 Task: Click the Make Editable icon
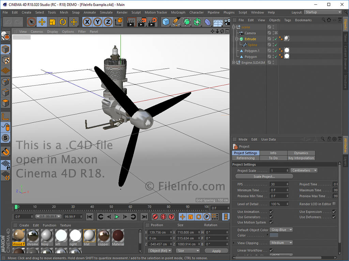pyautogui.click(x=5, y=36)
